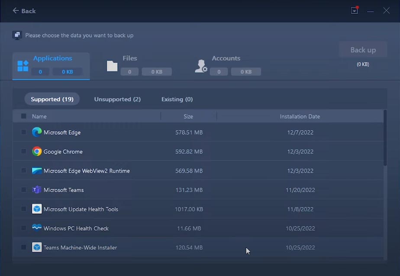Click the 'Teams Machine-Wide Installer' name
This screenshot has width=400, height=276.
point(80,247)
